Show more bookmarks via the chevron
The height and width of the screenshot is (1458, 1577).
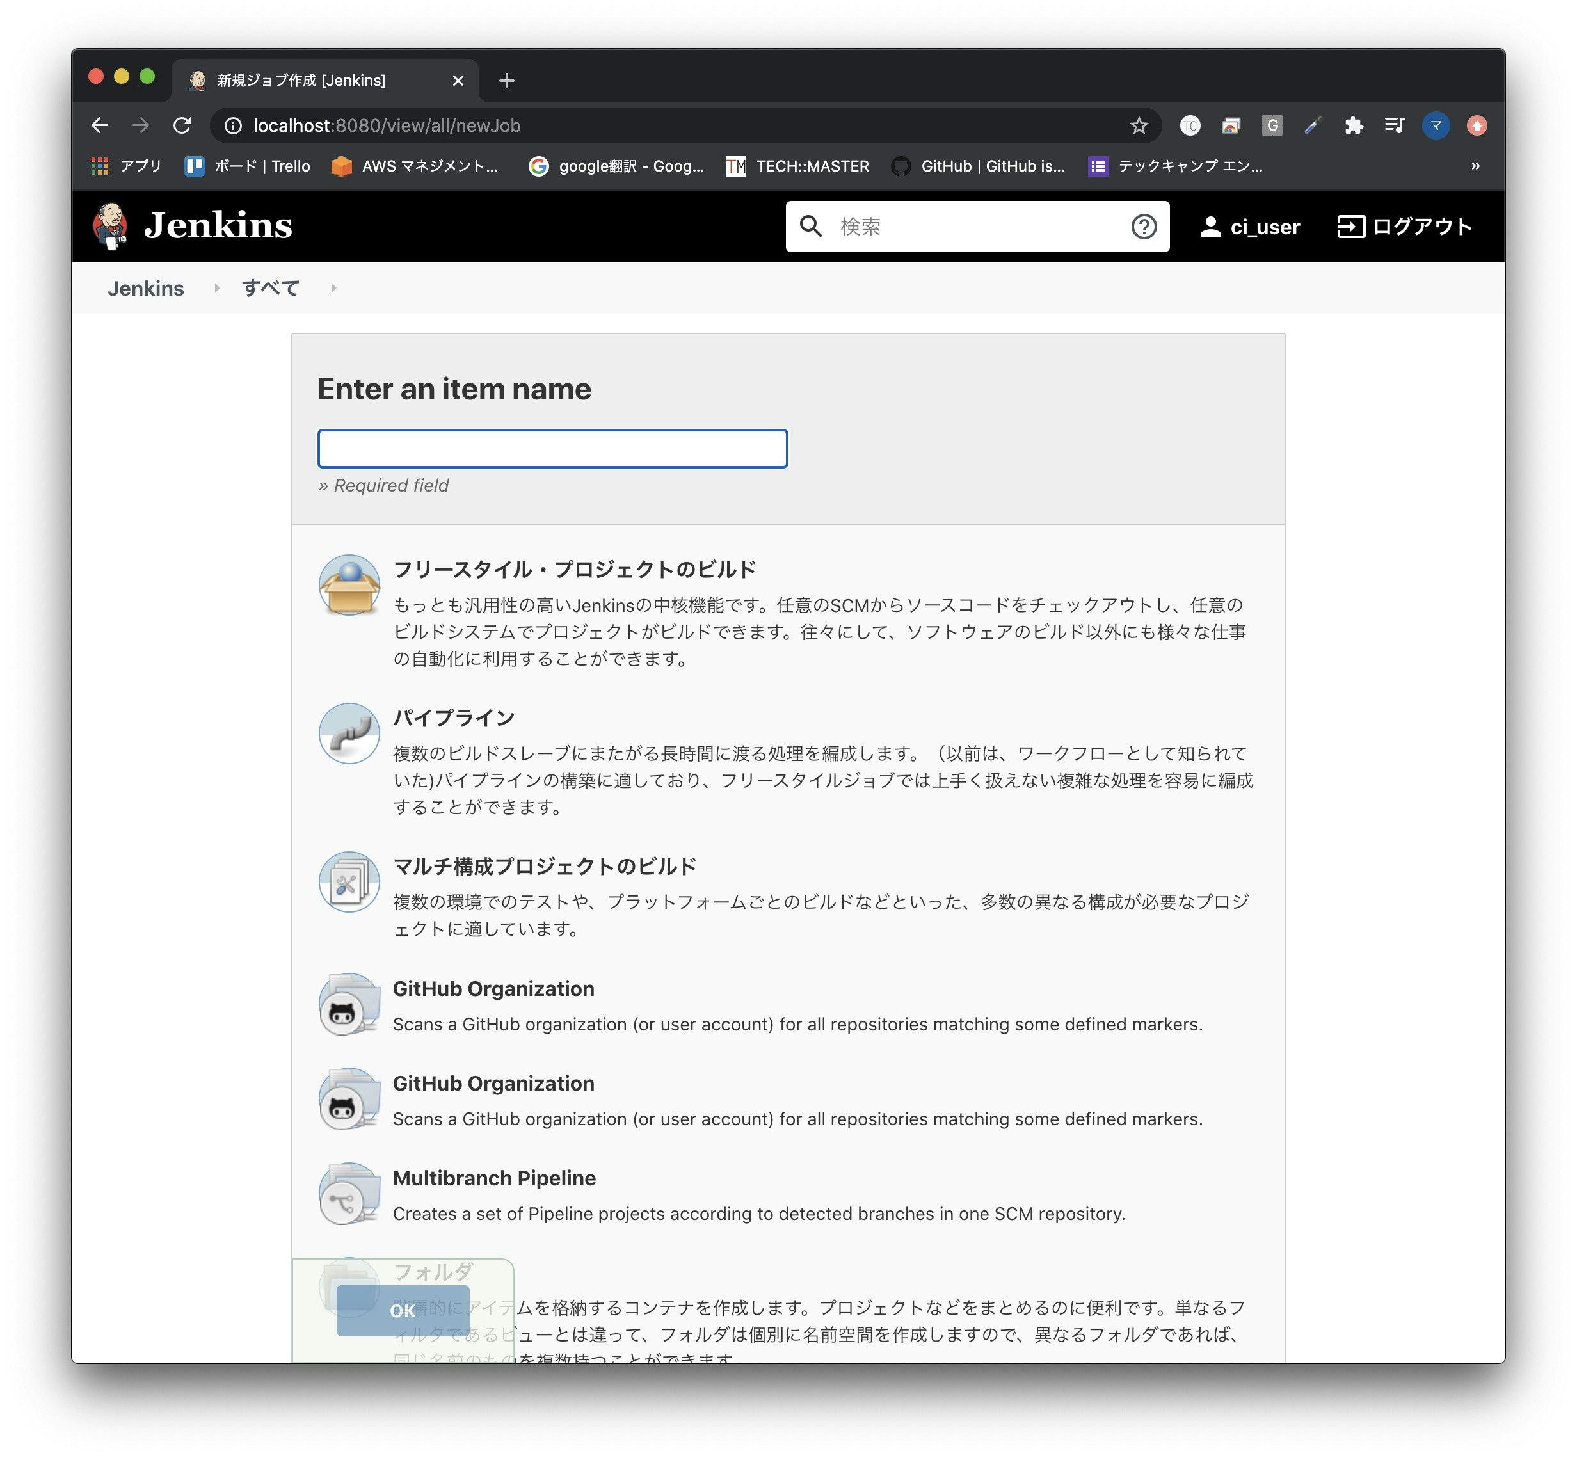[x=1475, y=166]
